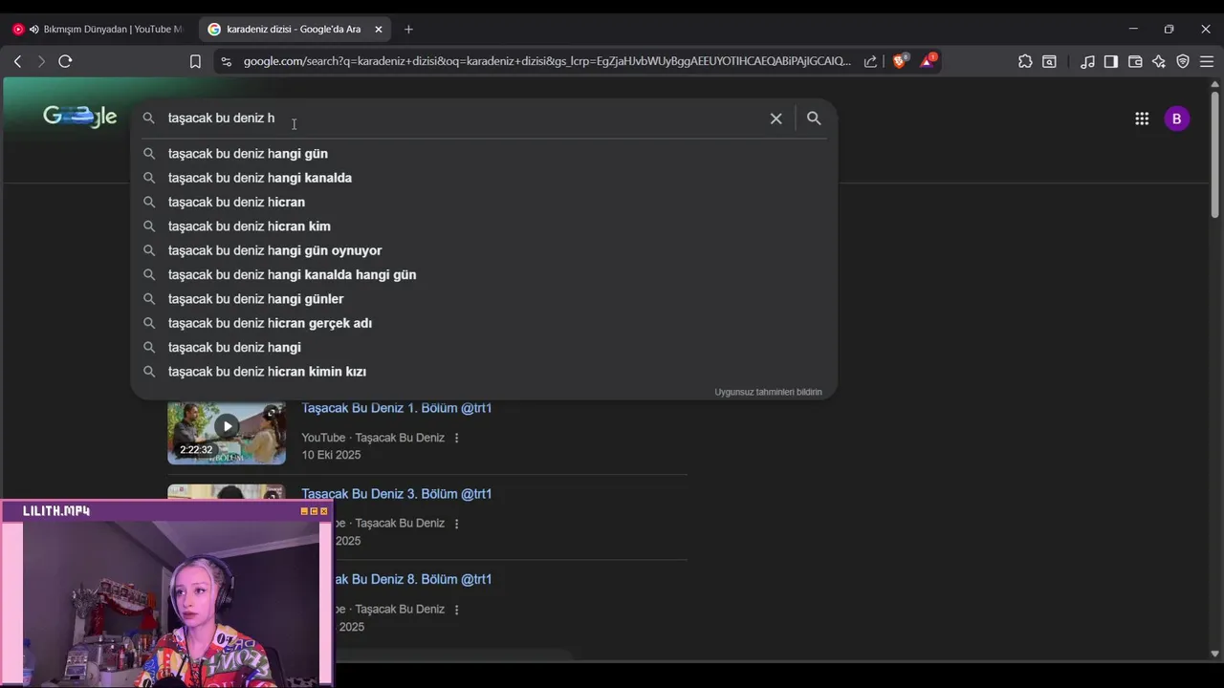This screenshot has height=688, width=1224.
Task: Clear the search box with X
Action: [x=776, y=118]
